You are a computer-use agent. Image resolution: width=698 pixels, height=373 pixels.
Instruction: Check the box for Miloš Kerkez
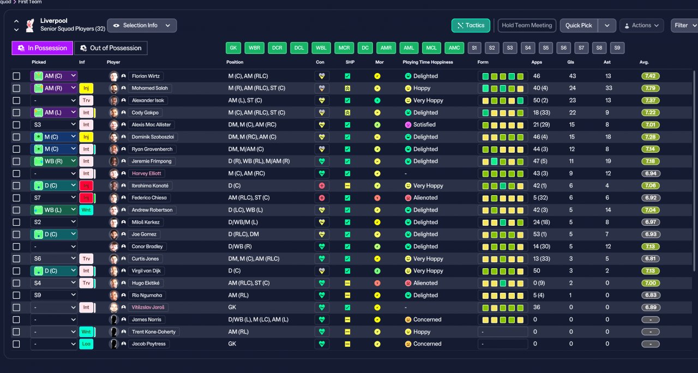pos(16,222)
